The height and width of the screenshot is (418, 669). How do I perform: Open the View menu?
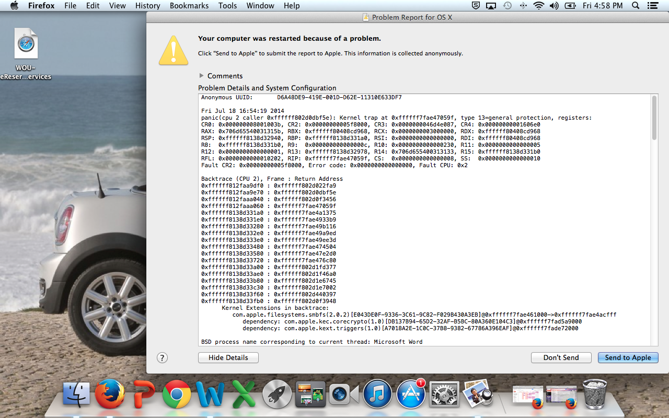pyautogui.click(x=117, y=6)
